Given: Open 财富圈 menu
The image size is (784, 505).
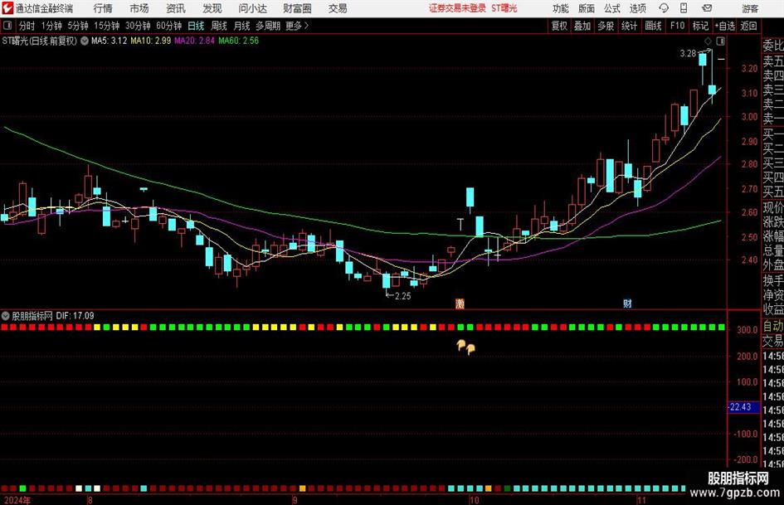Looking at the screenshot, I should pyautogui.click(x=297, y=8).
